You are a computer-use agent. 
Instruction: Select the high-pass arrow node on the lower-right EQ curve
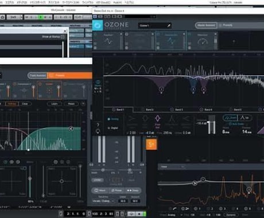pos(195,183)
